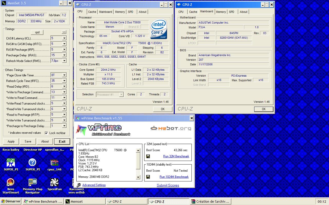The width and height of the screenshot is (329, 205).
Task: Click the Bus Speed value 185.8 MHz
Action: pos(108,79)
